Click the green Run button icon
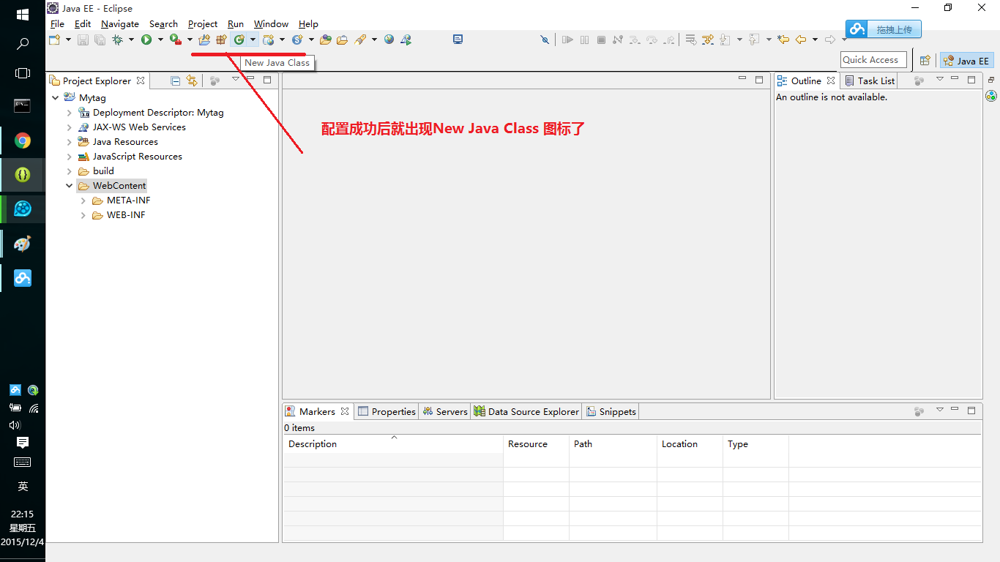Screen dimensions: 1000x562 [146, 40]
